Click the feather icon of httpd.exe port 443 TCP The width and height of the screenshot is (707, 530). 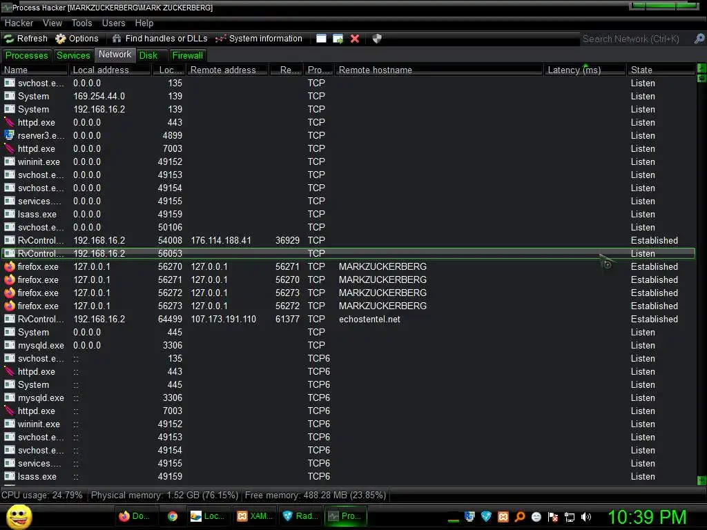[x=10, y=122]
